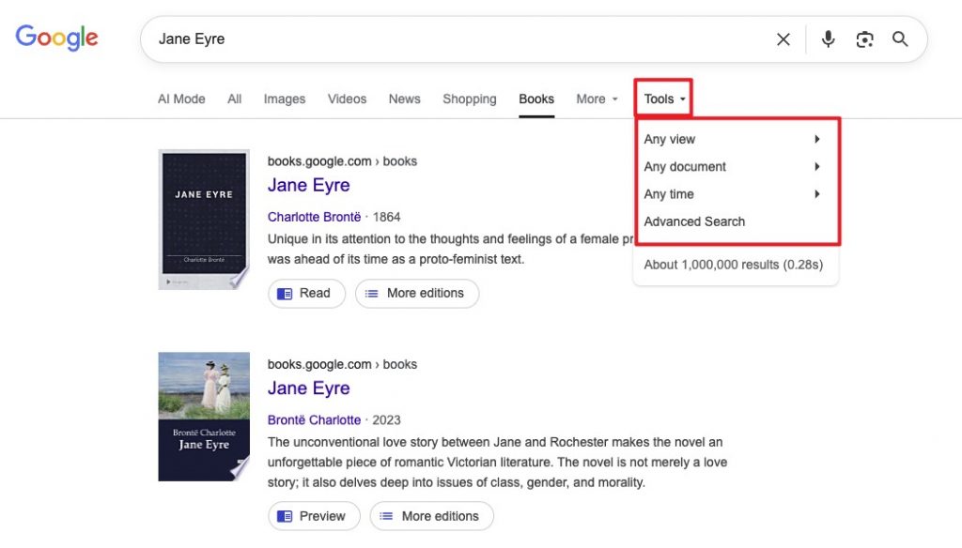The width and height of the screenshot is (962, 548).
Task: Open the 2023 Jane Eyre title link
Action: tap(308, 388)
